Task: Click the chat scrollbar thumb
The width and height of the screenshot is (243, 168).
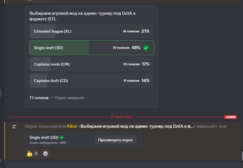Action: tap(242, 156)
